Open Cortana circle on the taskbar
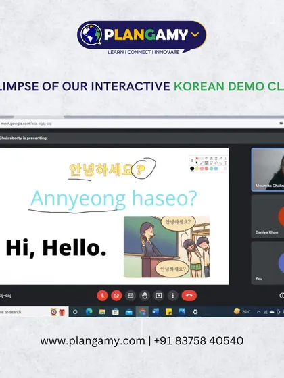Screen dimensions: 284x378 point(75,312)
